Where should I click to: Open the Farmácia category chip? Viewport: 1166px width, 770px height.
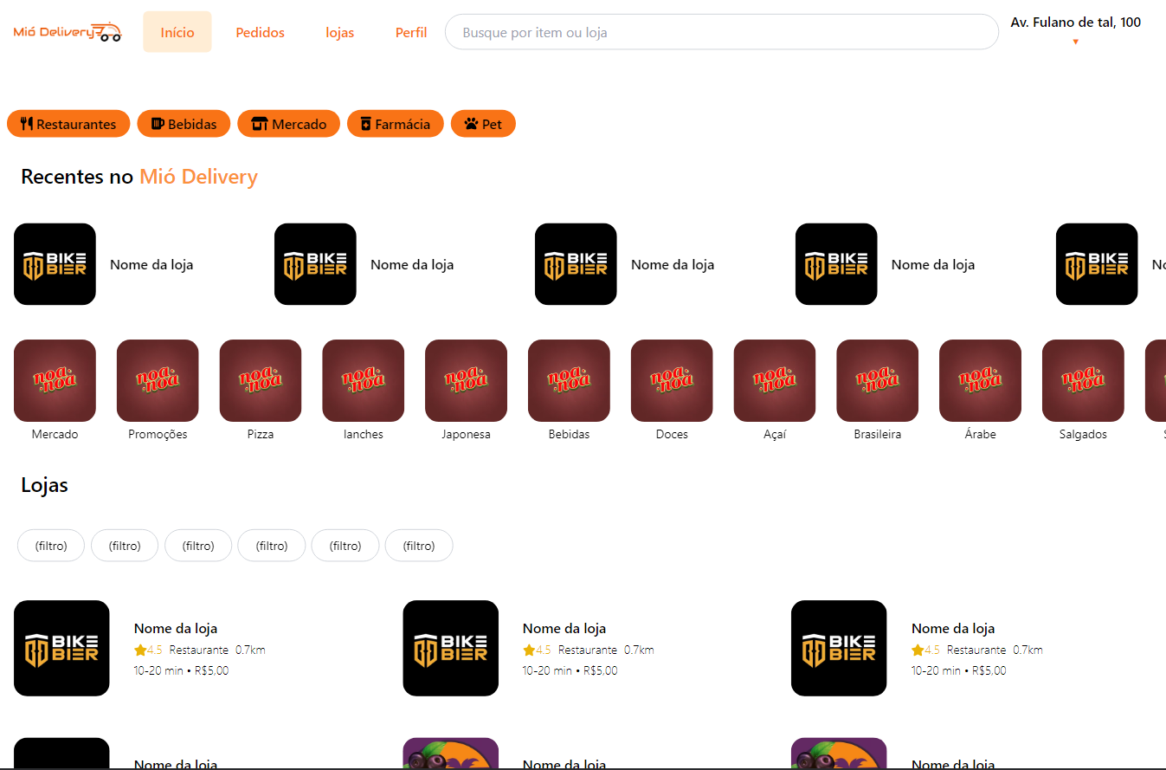pyautogui.click(x=396, y=124)
